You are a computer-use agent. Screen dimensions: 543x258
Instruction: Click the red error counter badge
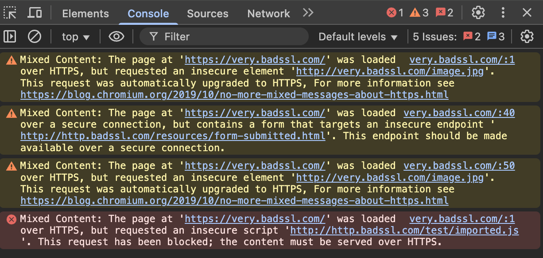point(394,13)
